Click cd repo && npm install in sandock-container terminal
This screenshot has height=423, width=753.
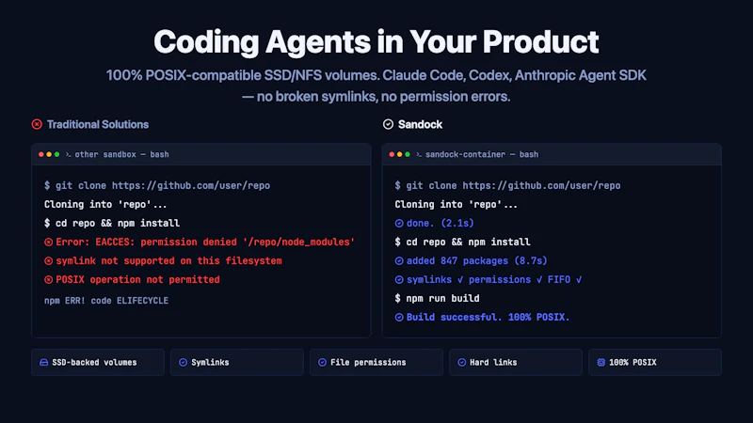(x=462, y=243)
